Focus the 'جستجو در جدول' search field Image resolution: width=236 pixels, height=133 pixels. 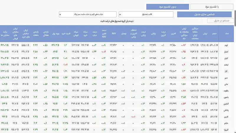point(220,21)
